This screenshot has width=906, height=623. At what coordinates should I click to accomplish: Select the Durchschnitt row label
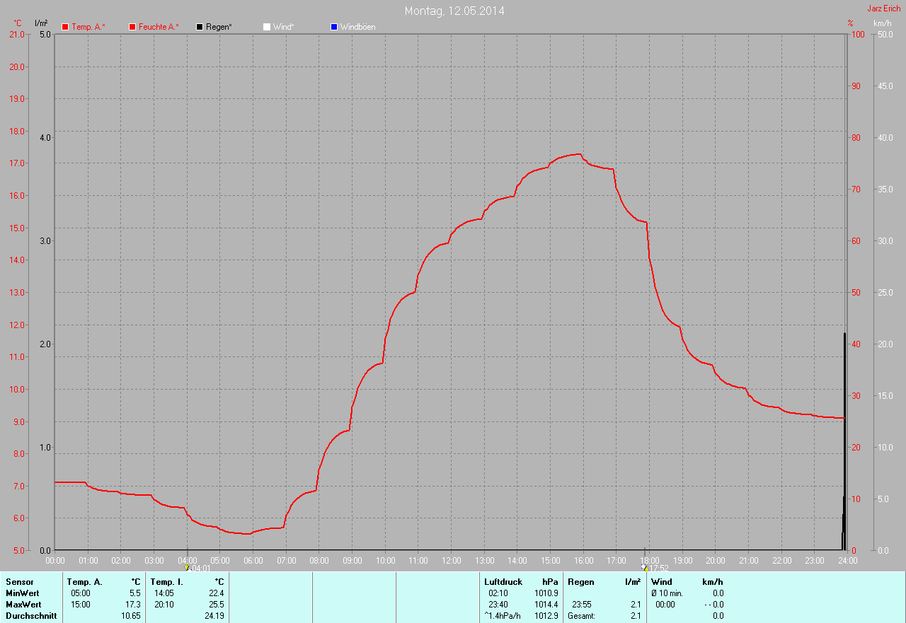pos(30,616)
